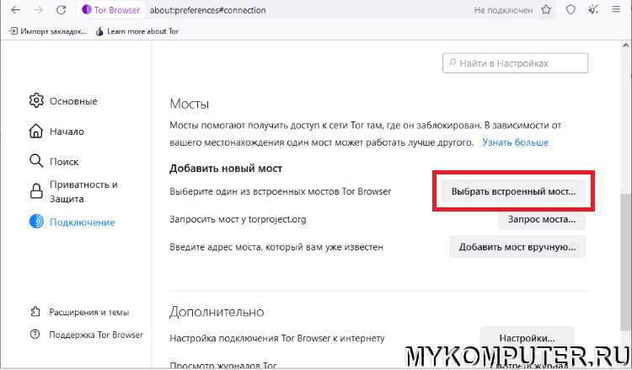
Task: Click Выбрать встроенный мост button
Action: (513, 191)
